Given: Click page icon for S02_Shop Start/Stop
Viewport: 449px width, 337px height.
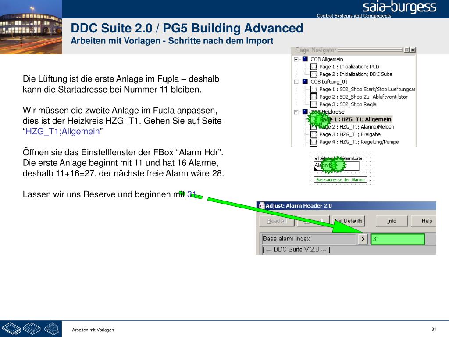Looking at the screenshot, I should coord(314,90).
